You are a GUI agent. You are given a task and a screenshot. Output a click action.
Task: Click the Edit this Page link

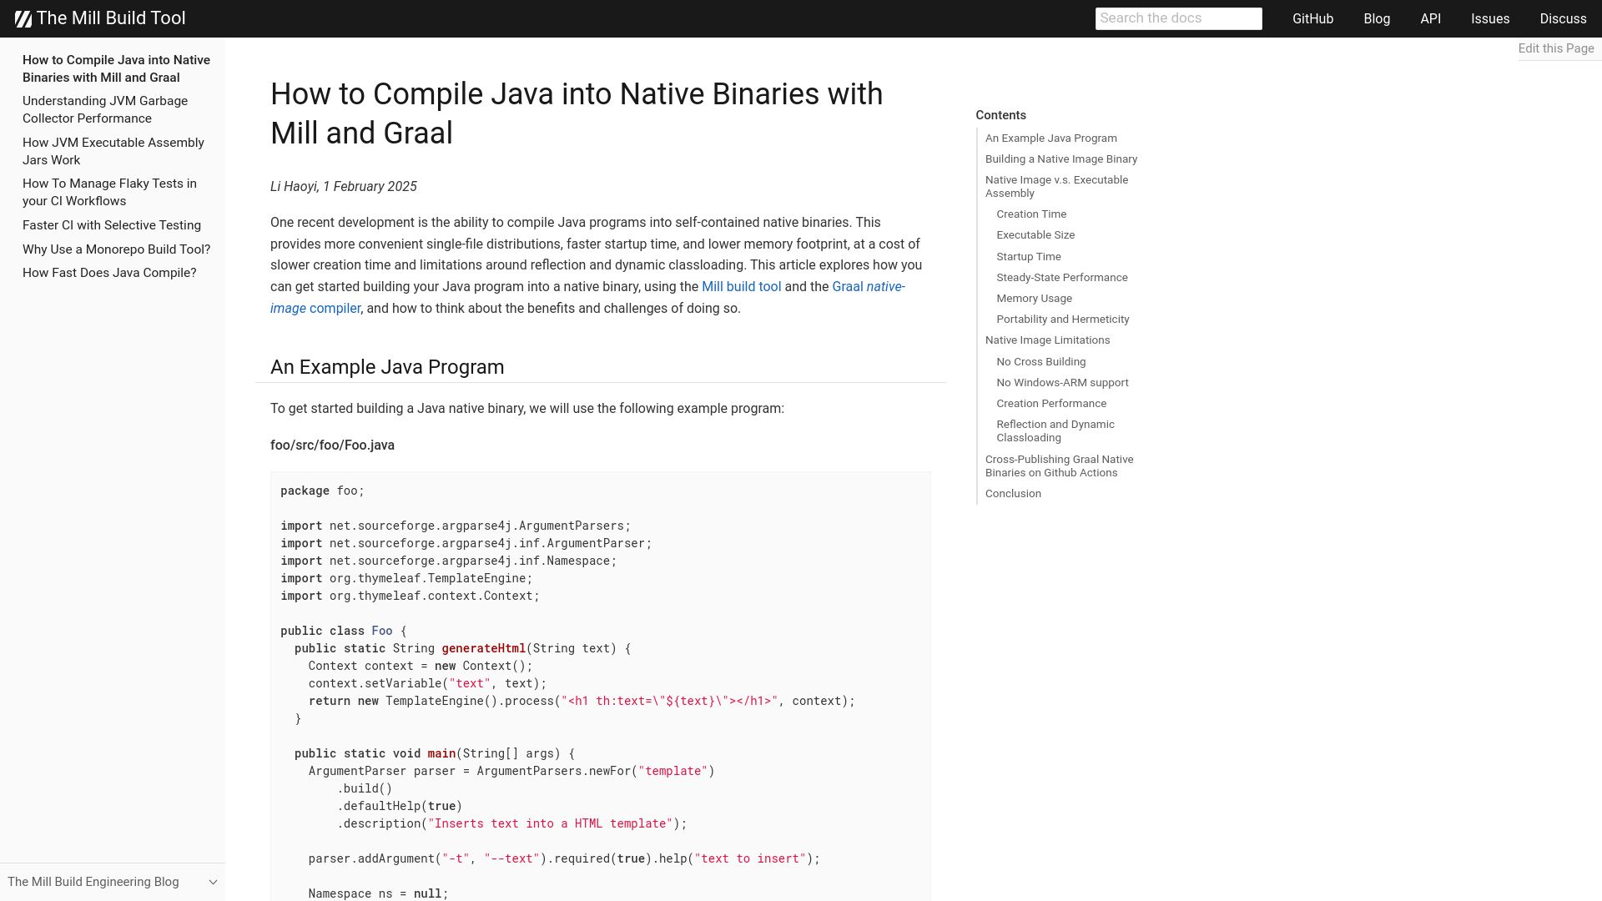1556,48
